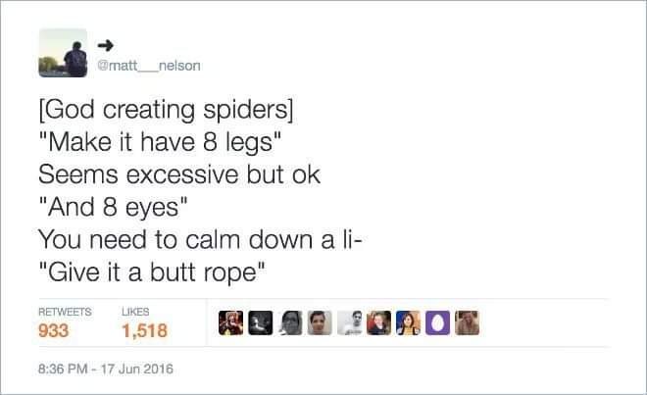Open the tweet author's profile picture
The width and height of the screenshot is (647, 395).
click(x=63, y=53)
